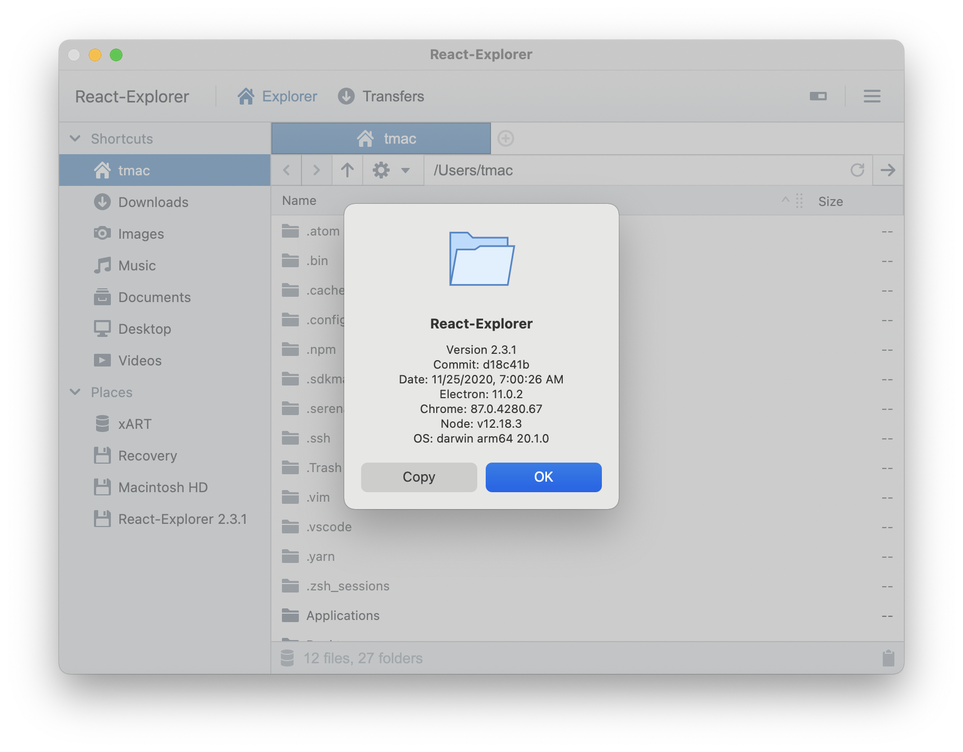Open the Music shortcut

(165, 265)
